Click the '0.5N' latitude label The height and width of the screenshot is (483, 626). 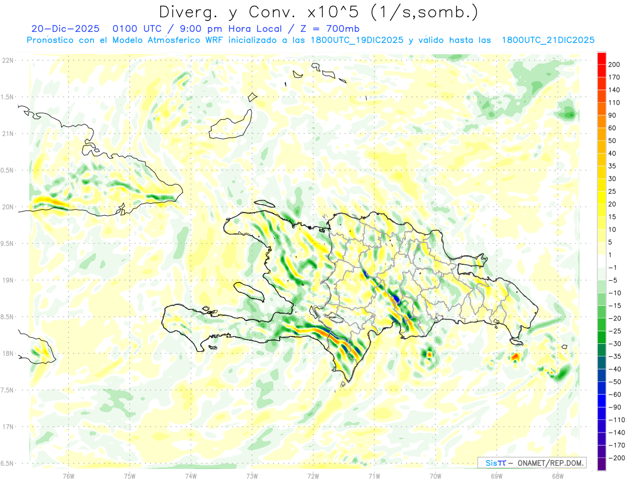pos(7,170)
